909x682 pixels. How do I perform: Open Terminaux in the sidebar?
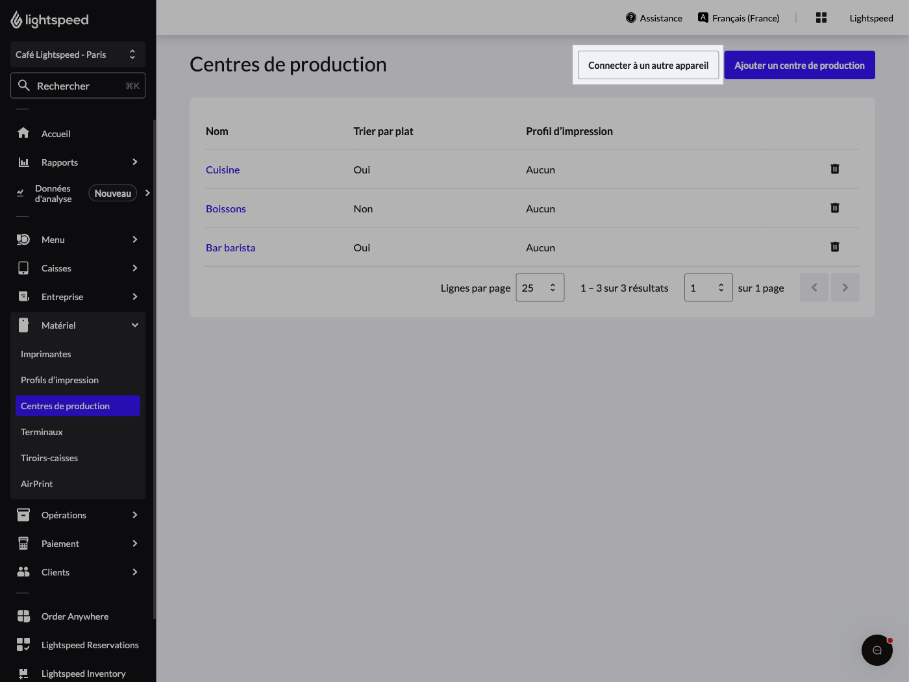pyautogui.click(x=78, y=432)
